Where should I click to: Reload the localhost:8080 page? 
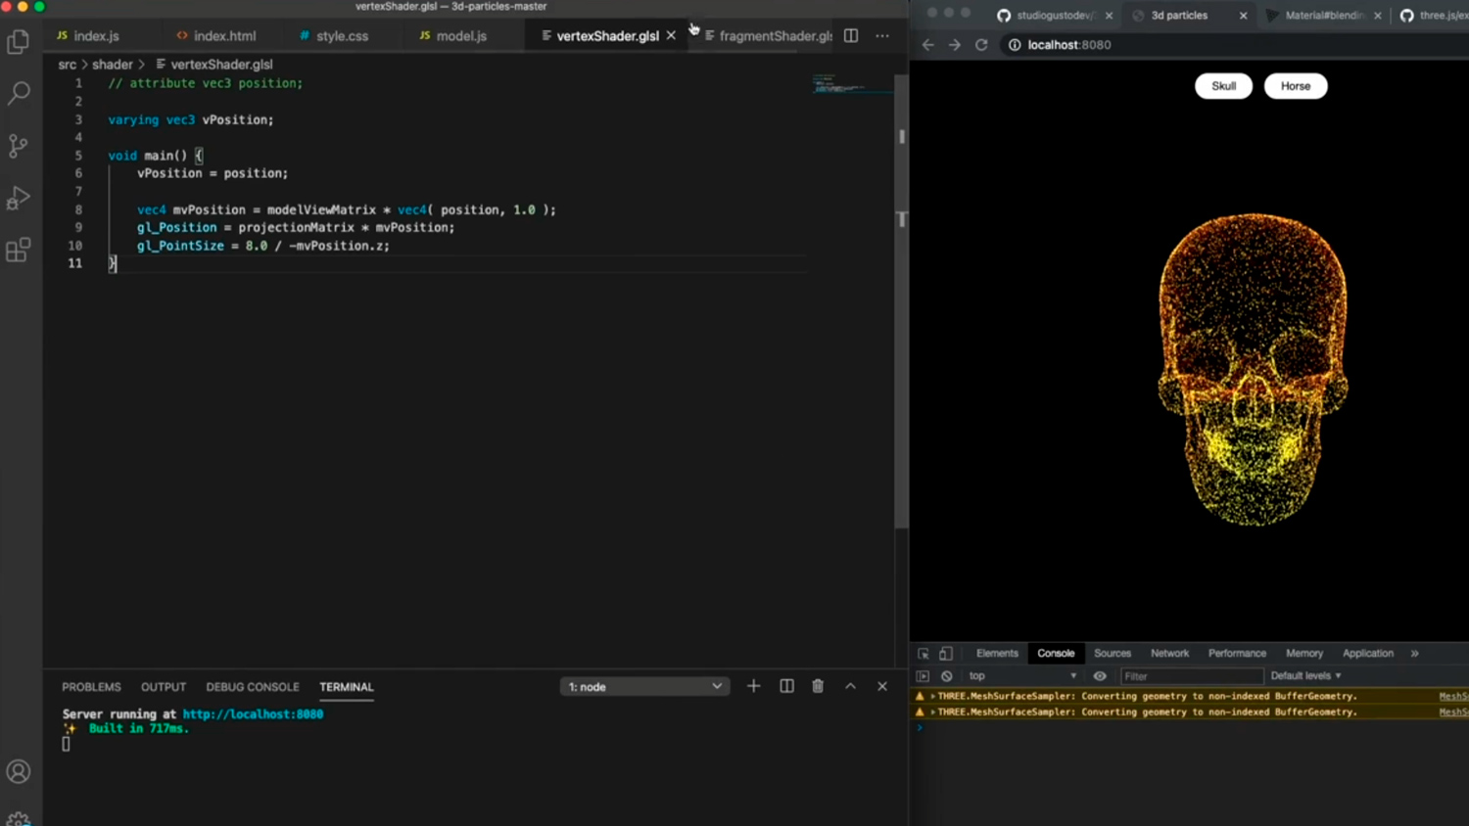click(x=981, y=44)
